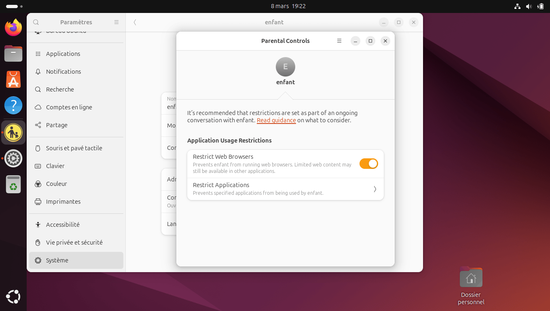Click the Partage share icon in sidebar
This screenshot has height=311, width=550.
click(38, 125)
